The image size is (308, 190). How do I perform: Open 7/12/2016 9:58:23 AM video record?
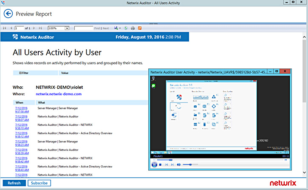click(x=22, y=143)
